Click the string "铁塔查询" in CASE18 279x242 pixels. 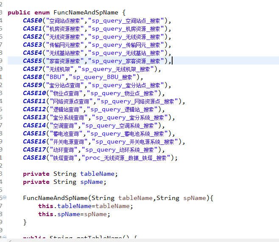[x=64, y=158]
